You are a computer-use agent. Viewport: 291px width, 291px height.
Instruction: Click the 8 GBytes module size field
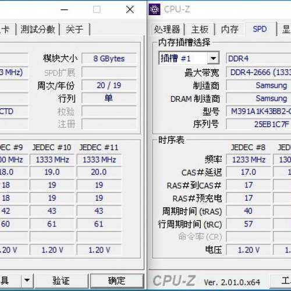click(109, 58)
